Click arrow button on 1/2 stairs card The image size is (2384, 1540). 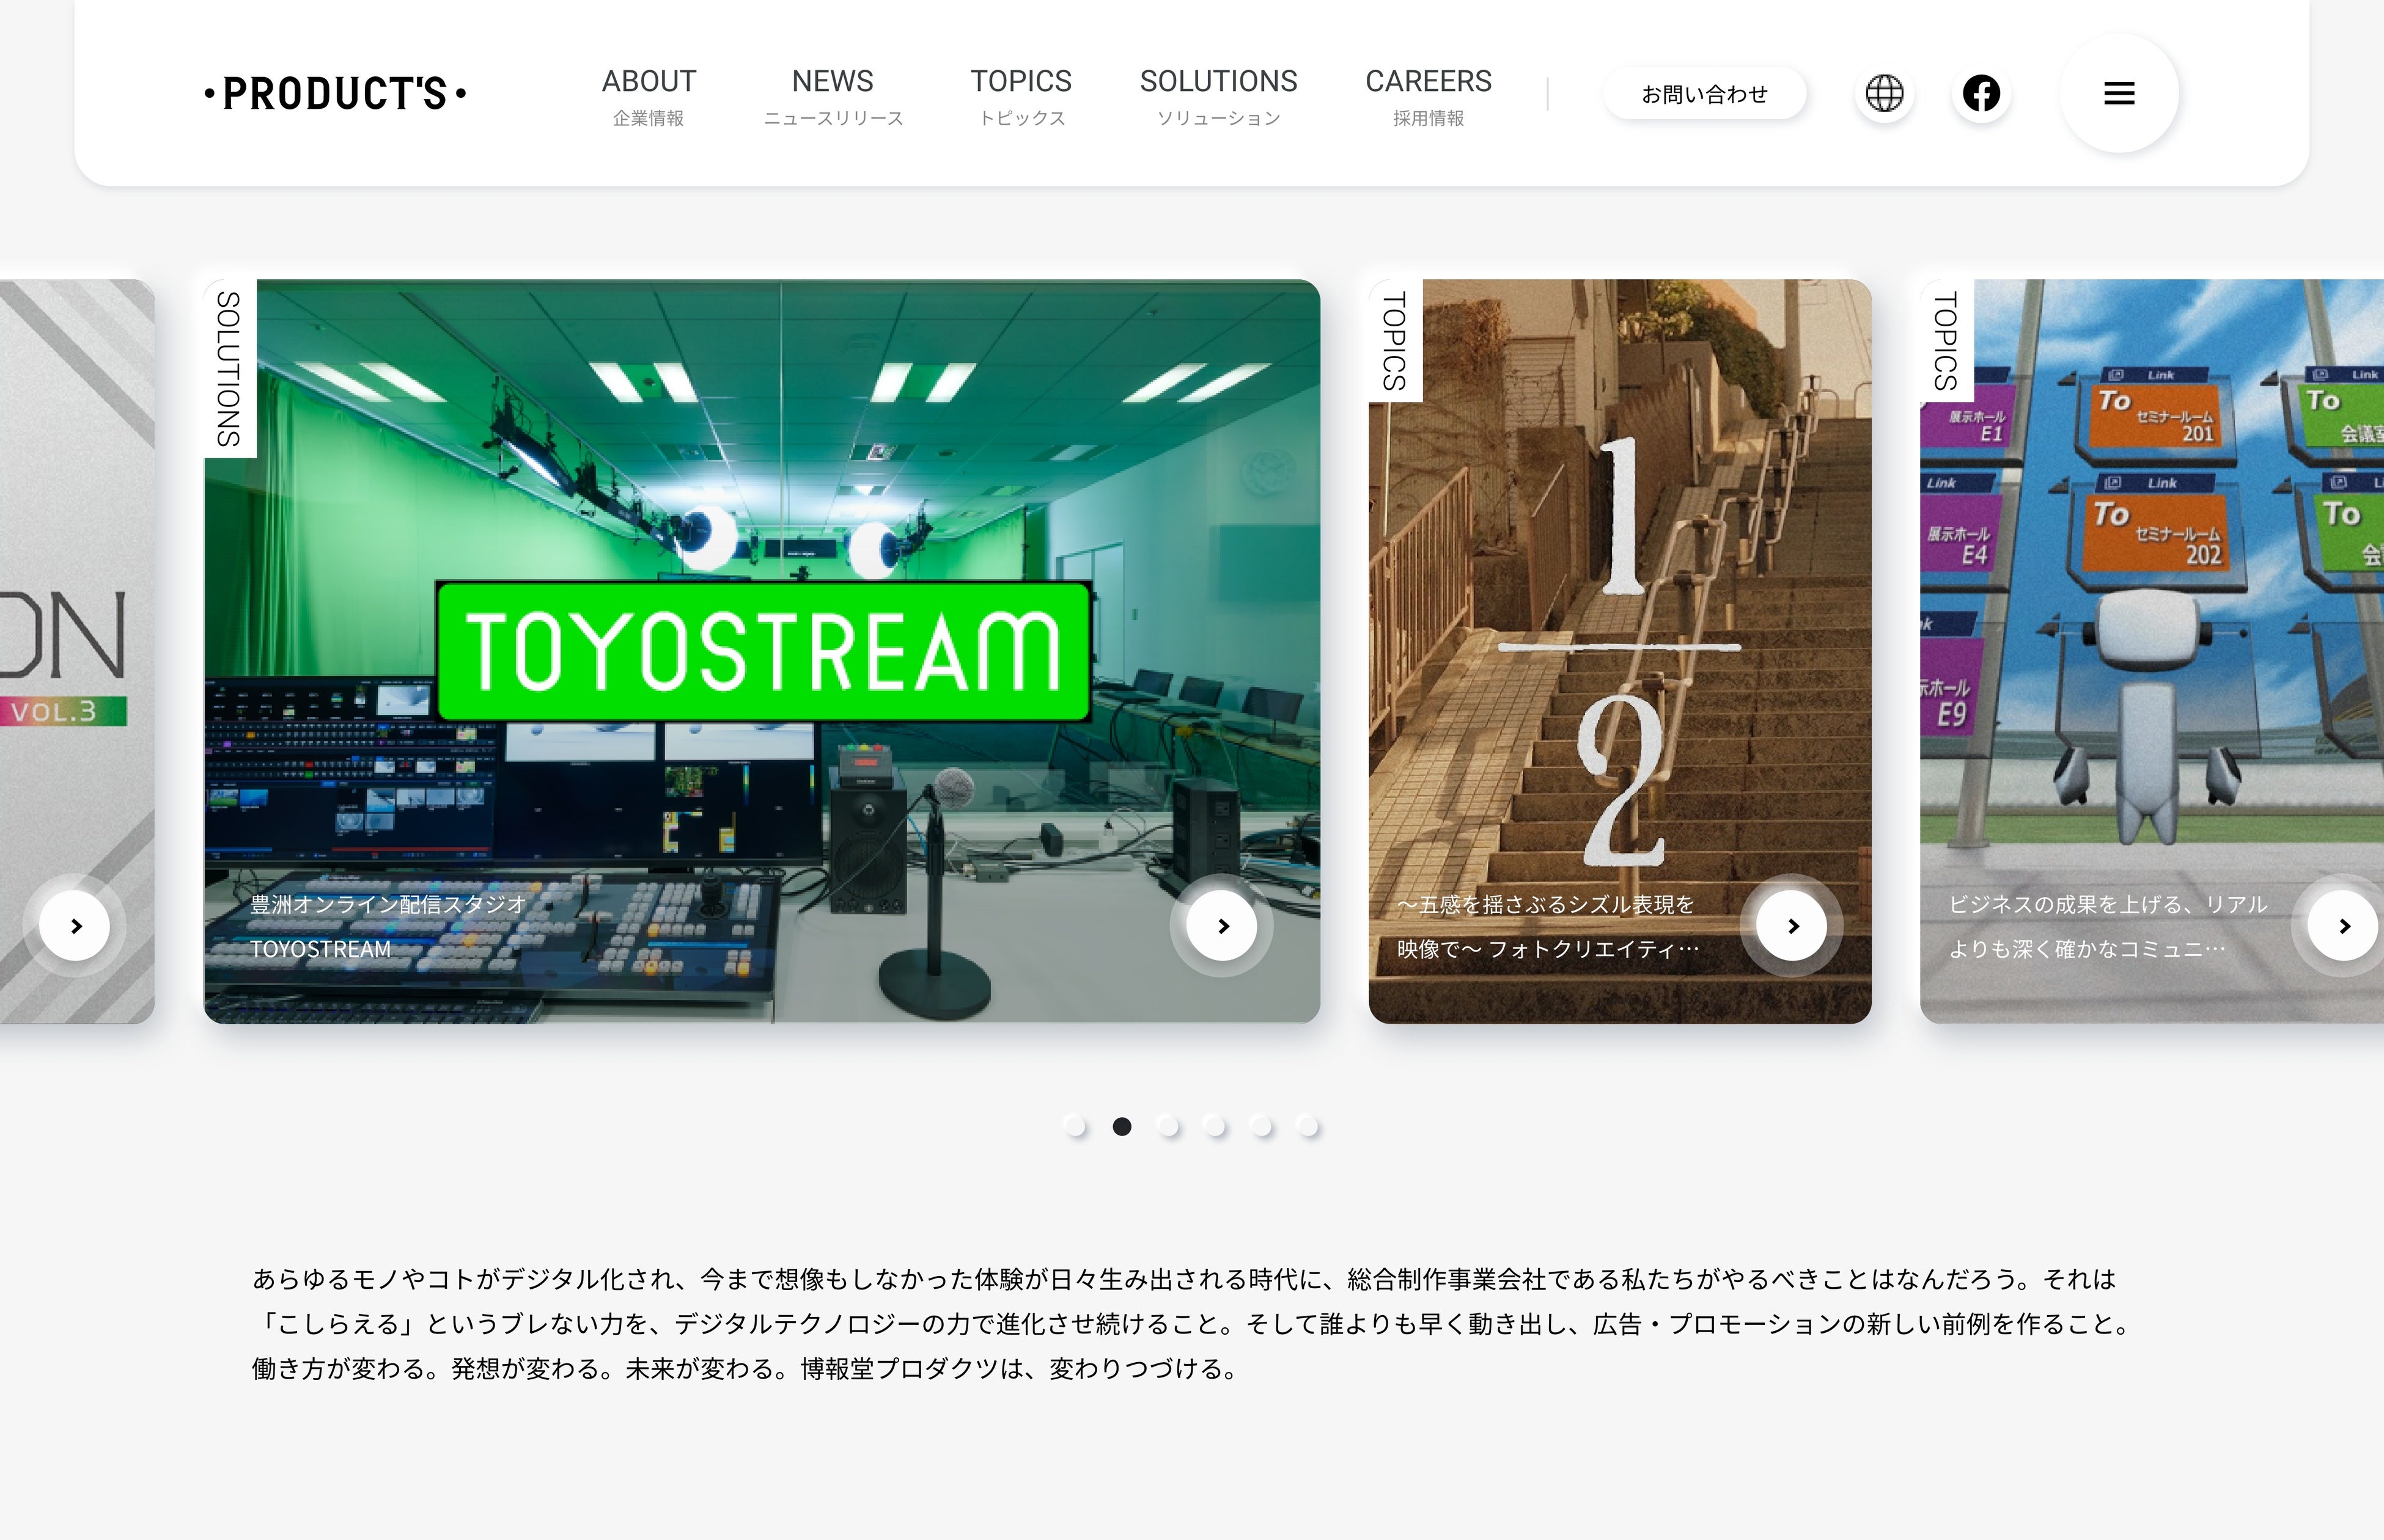pyautogui.click(x=1792, y=926)
